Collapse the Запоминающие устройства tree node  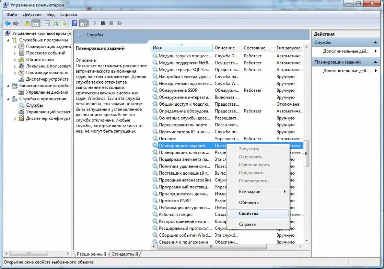pyautogui.click(x=8, y=86)
